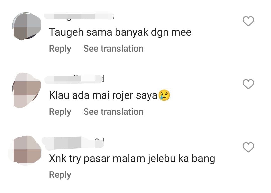Open the second commenter's blurred username
This screenshot has width=271, height=193.
(x=74, y=79)
